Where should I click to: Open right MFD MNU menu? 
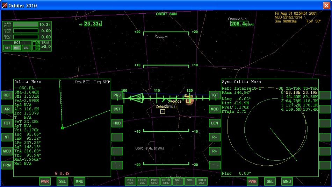coord(287,181)
